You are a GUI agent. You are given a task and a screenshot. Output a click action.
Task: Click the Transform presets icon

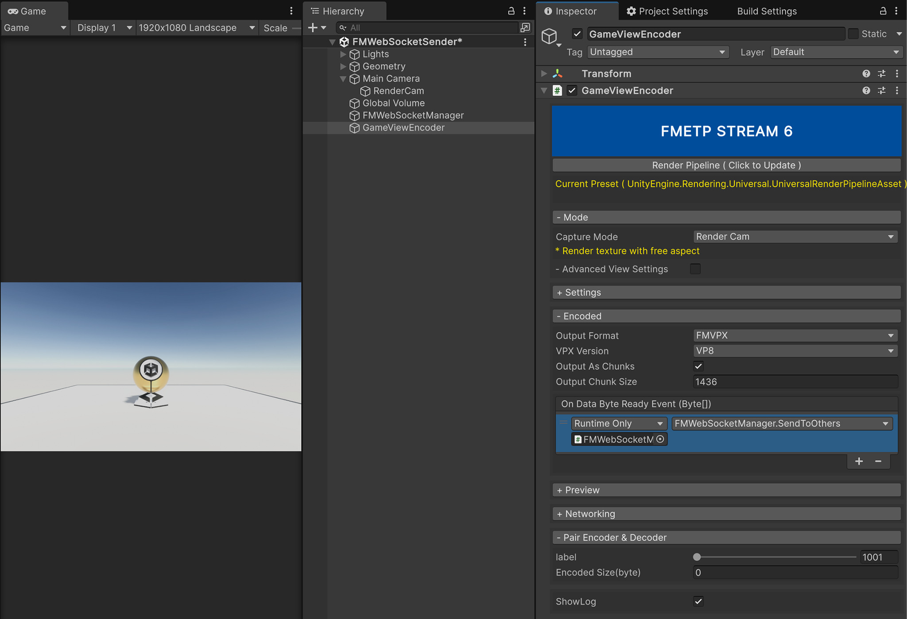coord(882,73)
